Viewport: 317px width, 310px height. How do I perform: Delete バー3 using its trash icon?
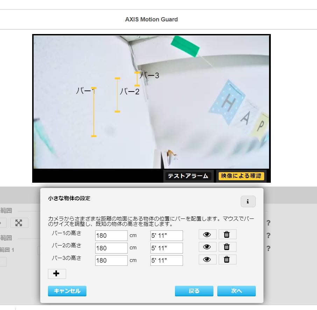227,260
